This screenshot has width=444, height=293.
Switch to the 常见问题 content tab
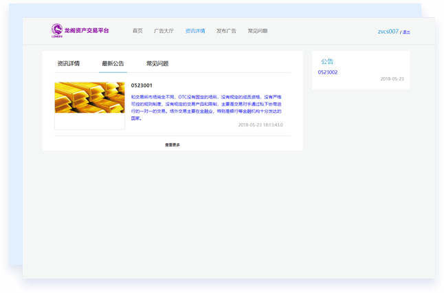point(157,63)
